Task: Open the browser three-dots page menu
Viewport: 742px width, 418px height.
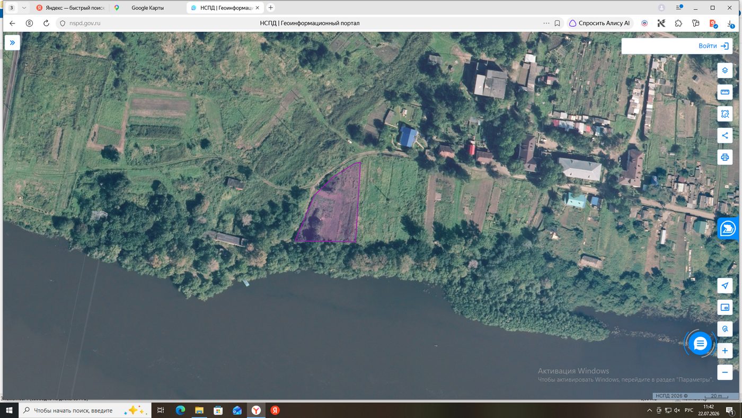Action: point(546,23)
